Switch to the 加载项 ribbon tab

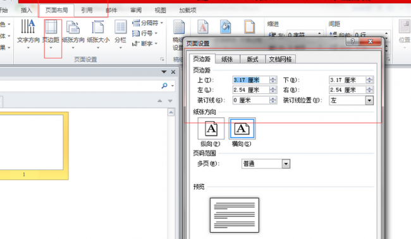(x=188, y=10)
